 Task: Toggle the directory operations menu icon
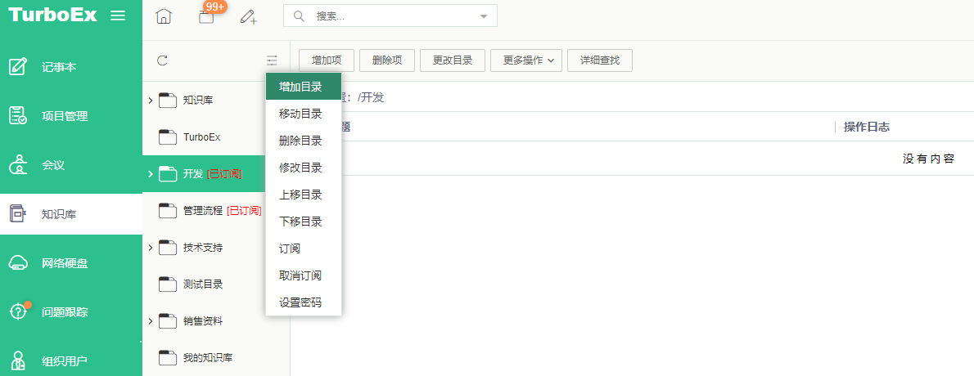click(x=272, y=60)
